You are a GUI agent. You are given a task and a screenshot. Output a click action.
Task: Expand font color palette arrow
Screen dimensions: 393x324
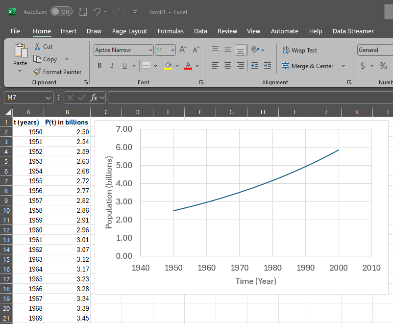pos(197,66)
